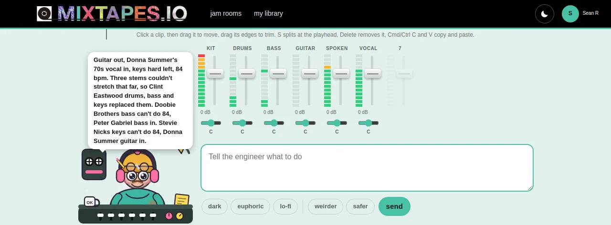The image size is (611, 225).
Task: Go to my library
Action: (268, 13)
